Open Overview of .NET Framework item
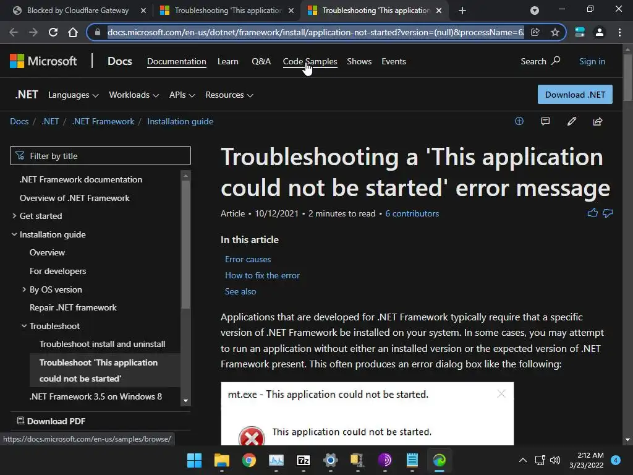 click(75, 198)
